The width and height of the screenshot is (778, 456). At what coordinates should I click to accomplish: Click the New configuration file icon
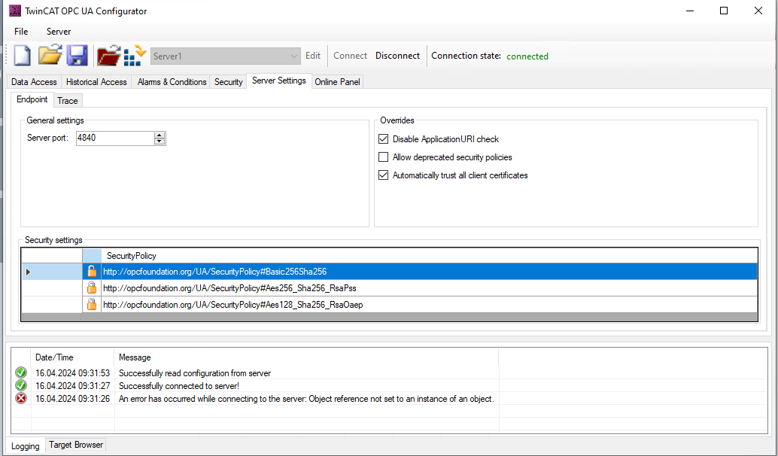tap(23, 56)
